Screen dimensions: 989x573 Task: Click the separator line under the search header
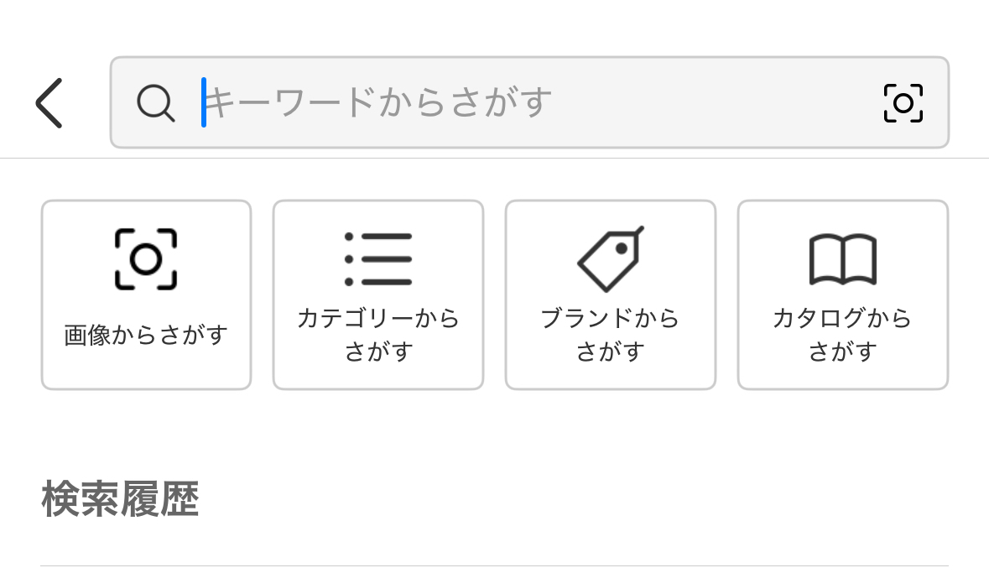point(494,158)
